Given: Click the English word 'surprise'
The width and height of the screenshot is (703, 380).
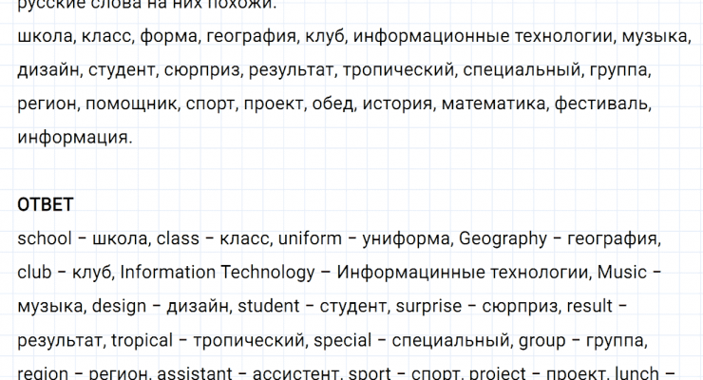Looking at the screenshot, I should pos(431,306).
